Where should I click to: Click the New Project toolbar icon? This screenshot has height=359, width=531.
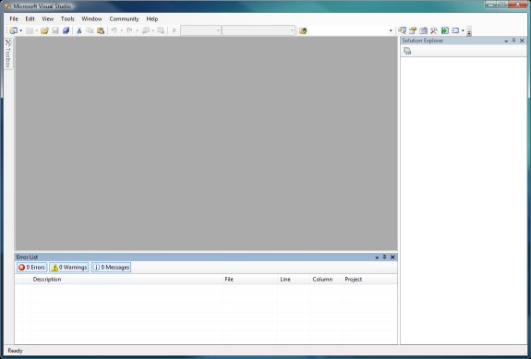(13, 30)
